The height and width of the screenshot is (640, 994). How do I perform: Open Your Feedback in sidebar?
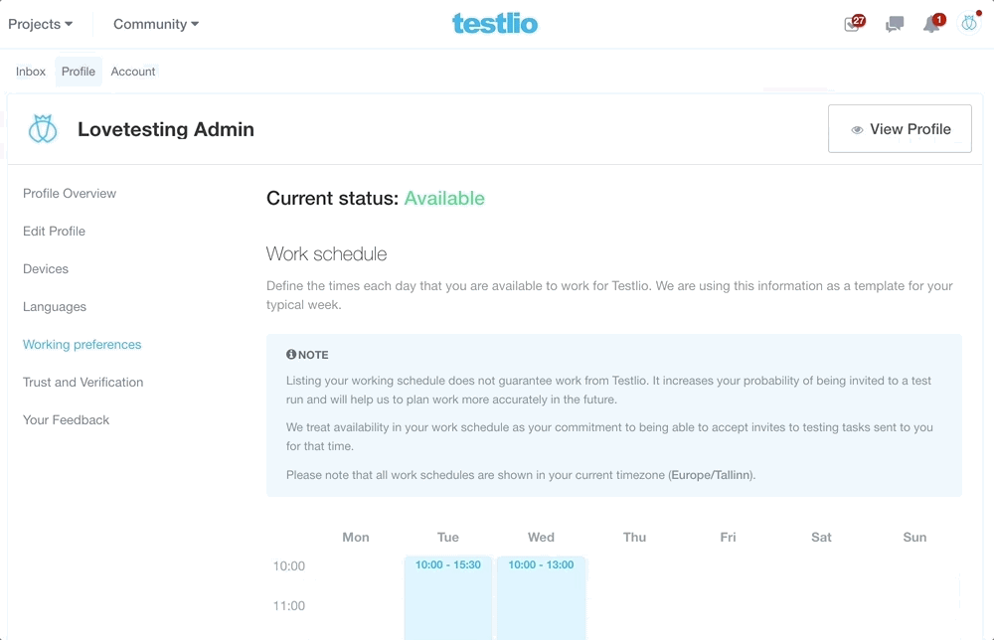(x=66, y=420)
